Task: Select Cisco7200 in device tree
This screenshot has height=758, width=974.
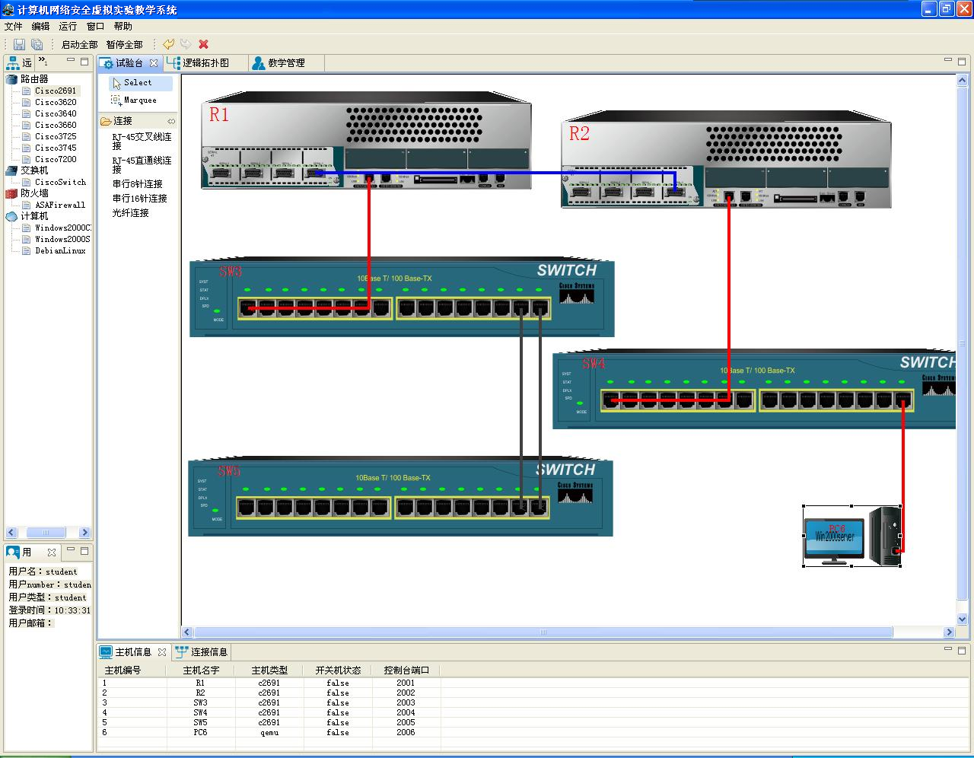Action: pos(56,159)
